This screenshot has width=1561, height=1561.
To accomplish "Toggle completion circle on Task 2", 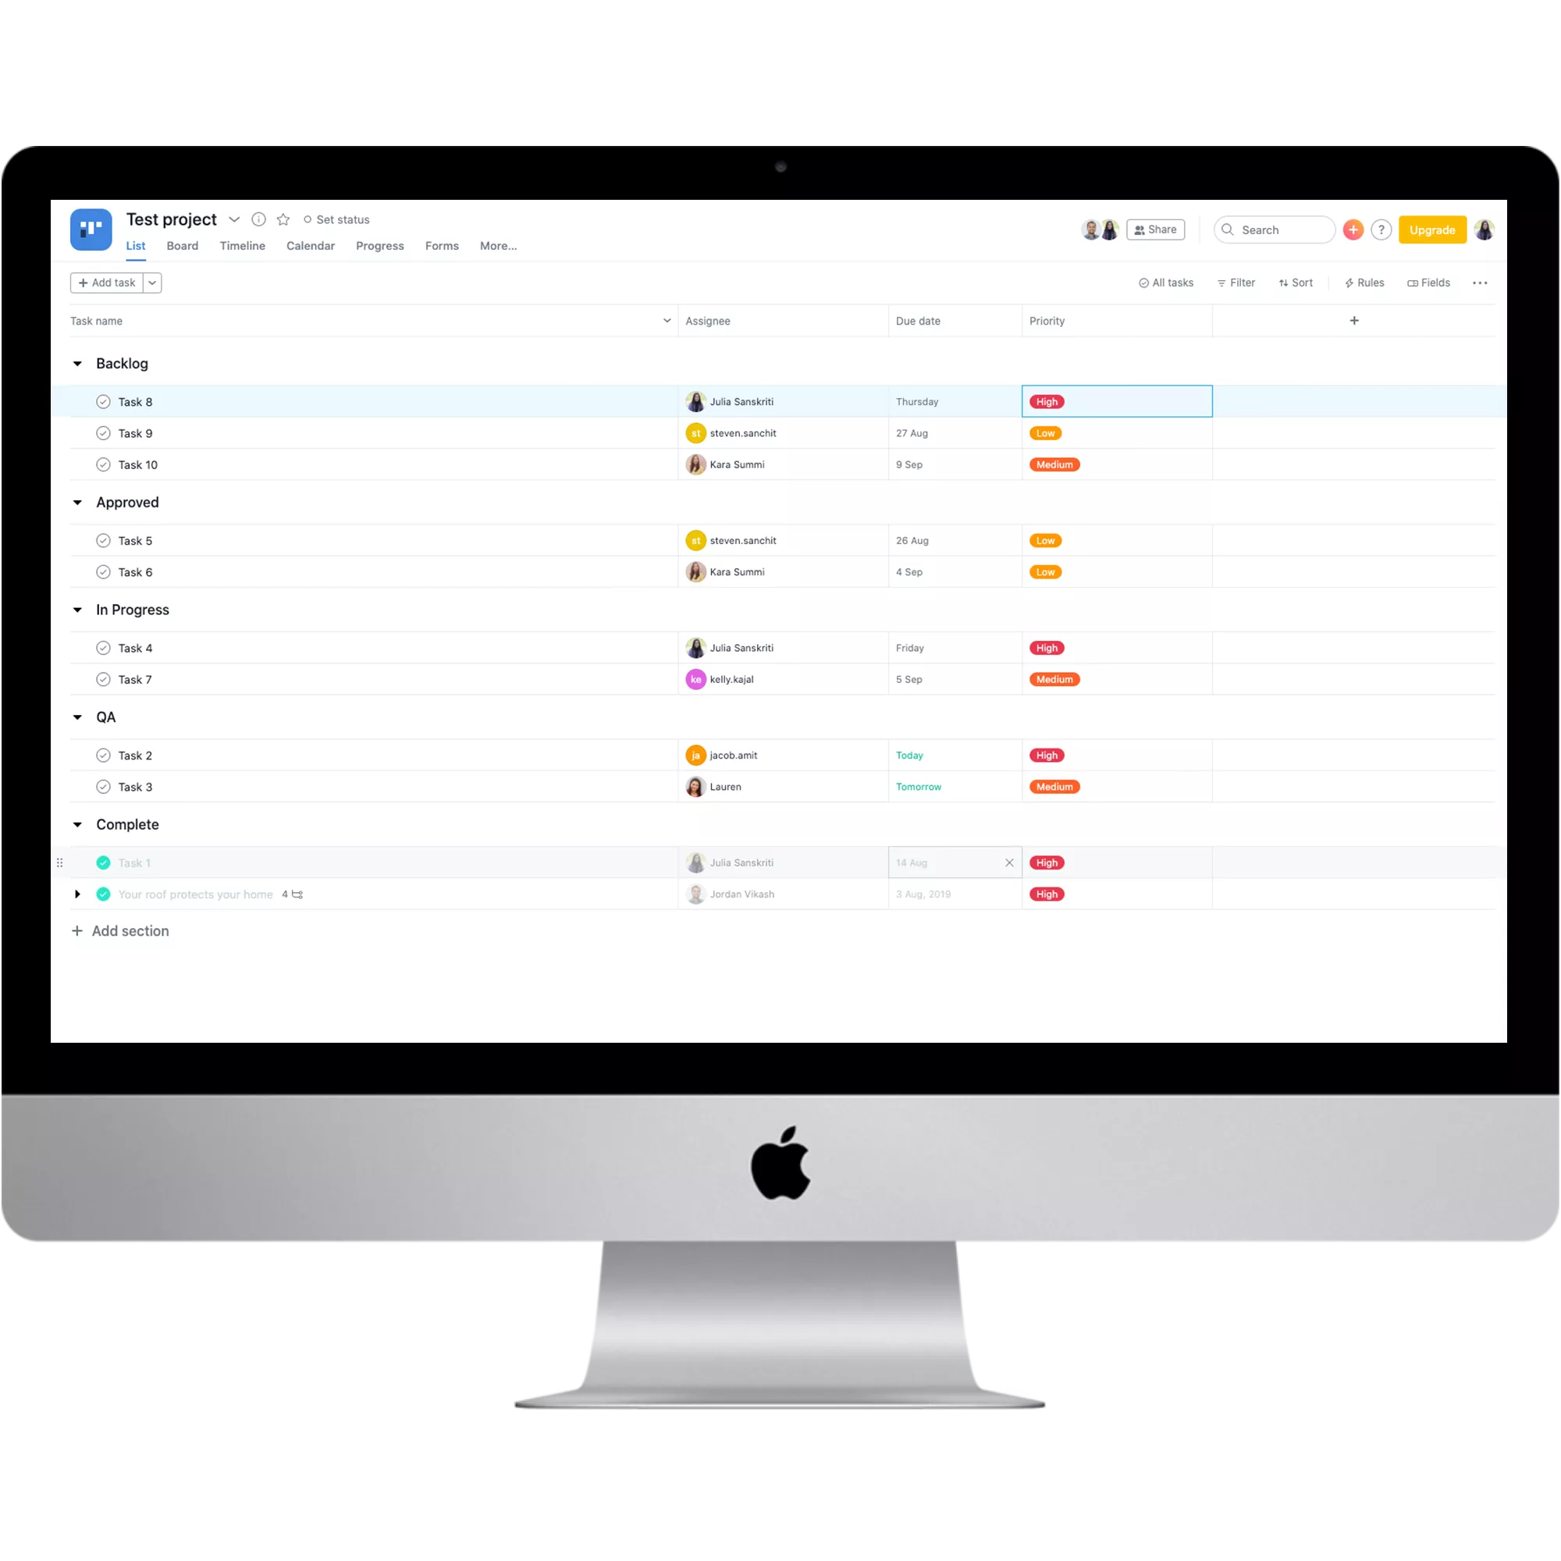I will (103, 755).
